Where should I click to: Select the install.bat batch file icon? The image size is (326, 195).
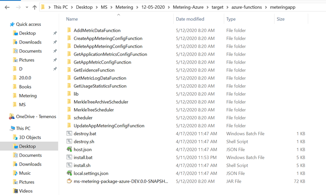pyautogui.click(x=69, y=157)
